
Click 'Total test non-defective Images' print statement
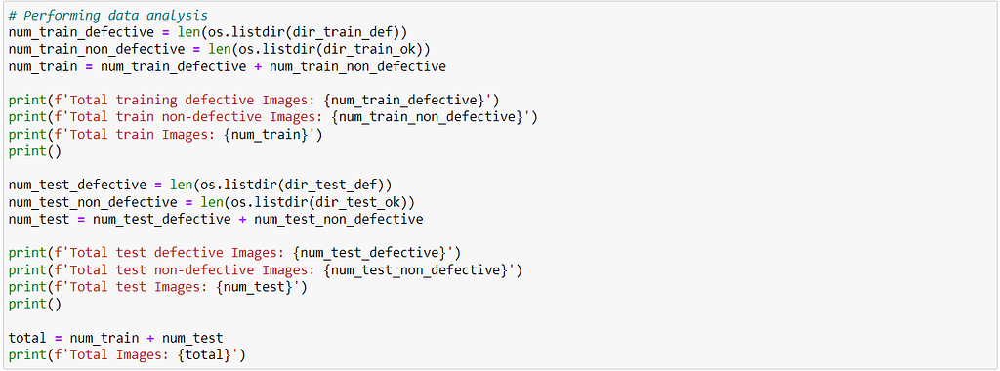pos(266,270)
